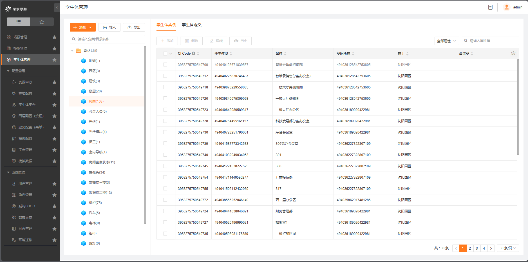Click the favorites star tab icon
This screenshot has height=262, width=528.
tap(42, 22)
